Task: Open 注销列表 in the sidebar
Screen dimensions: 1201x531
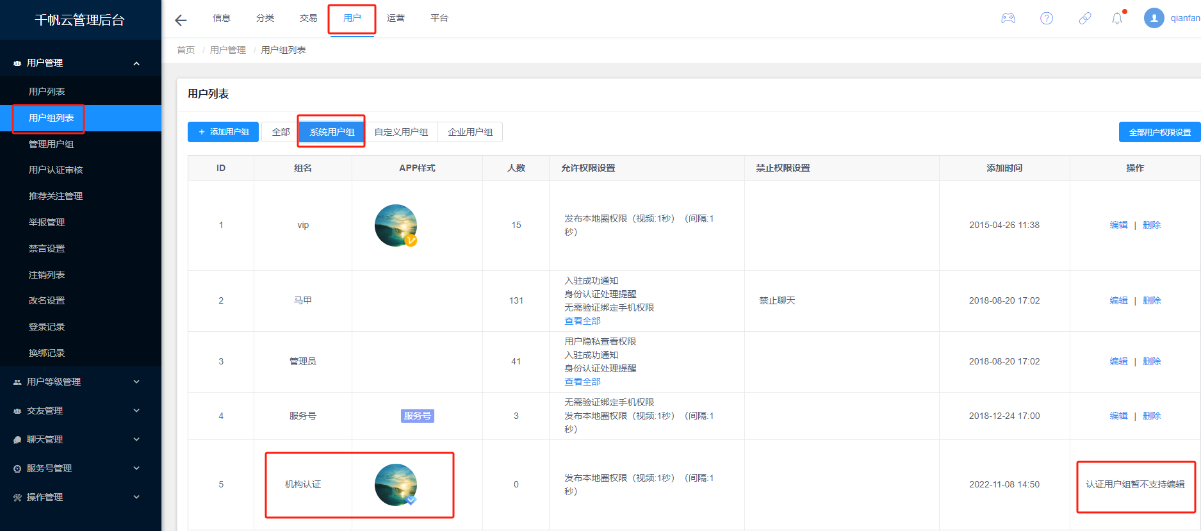Action: coord(81,275)
